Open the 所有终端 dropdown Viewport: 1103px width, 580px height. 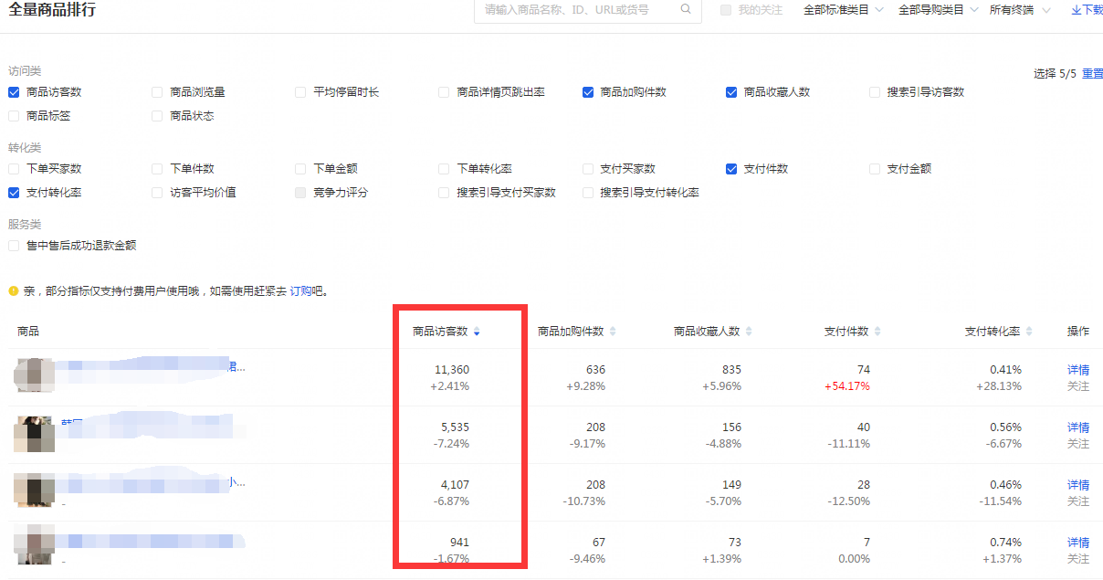[1020, 10]
